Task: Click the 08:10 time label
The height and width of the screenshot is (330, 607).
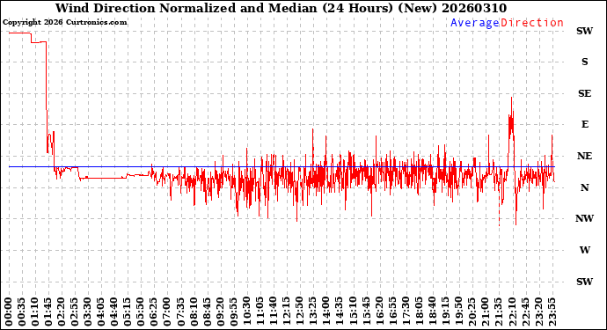Action: pyautogui.click(x=194, y=312)
